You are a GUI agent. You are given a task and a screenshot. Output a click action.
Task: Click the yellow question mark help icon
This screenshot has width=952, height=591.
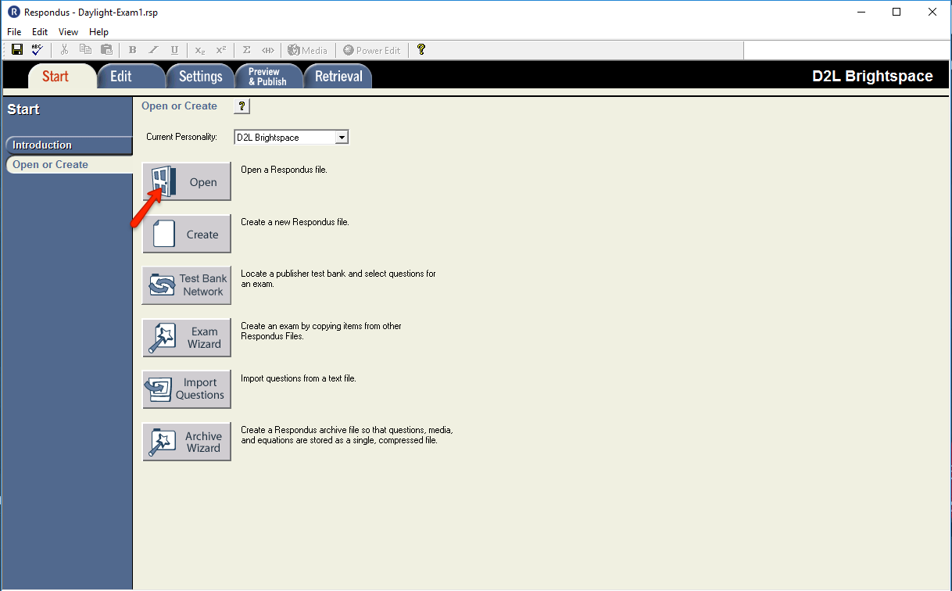[421, 50]
